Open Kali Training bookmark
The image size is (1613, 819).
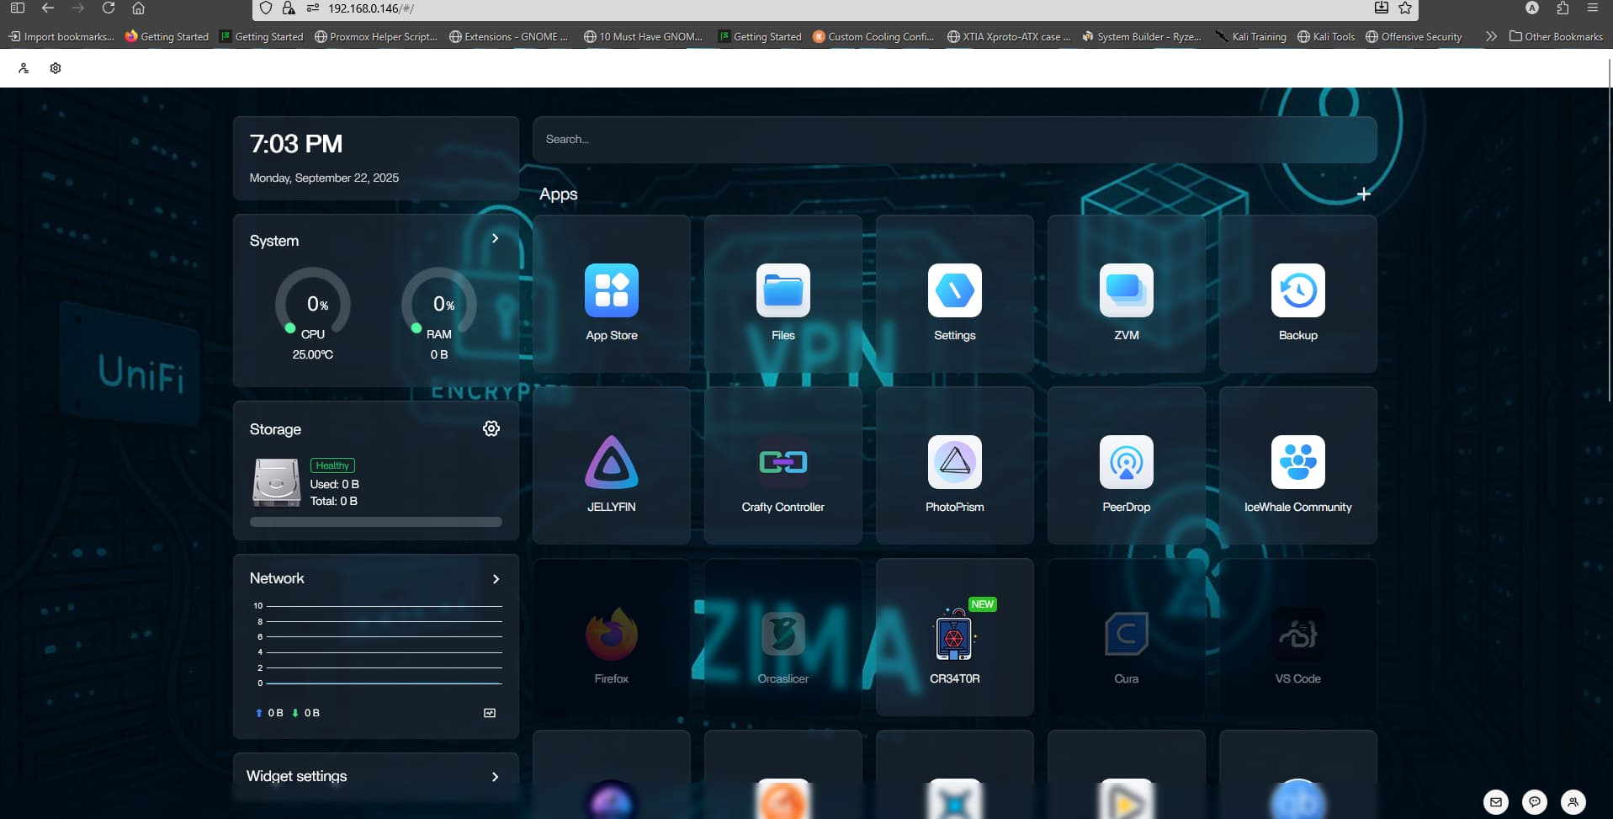point(1251,36)
